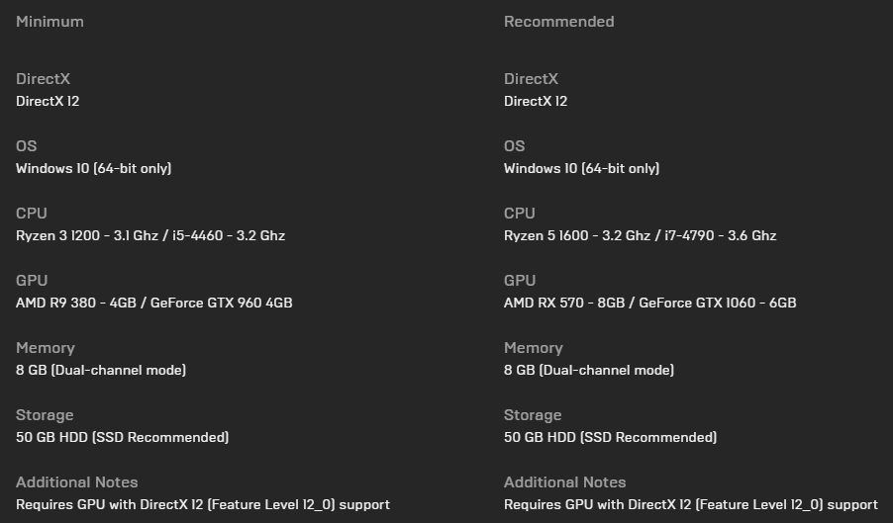Click recommended 8 GB memory text
Screen dimensions: 893x523
pyautogui.click(x=589, y=370)
